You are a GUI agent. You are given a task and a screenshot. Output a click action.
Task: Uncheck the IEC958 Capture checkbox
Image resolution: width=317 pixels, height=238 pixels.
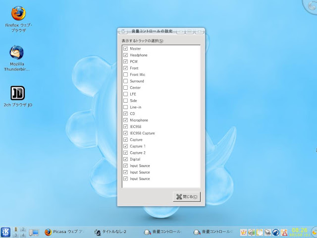pyautogui.click(x=125, y=133)
